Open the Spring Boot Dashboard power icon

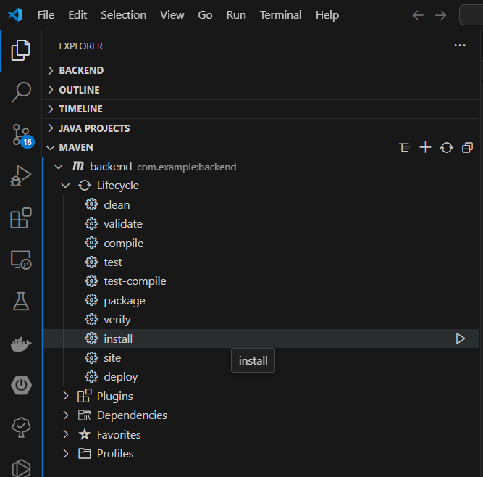21,386
